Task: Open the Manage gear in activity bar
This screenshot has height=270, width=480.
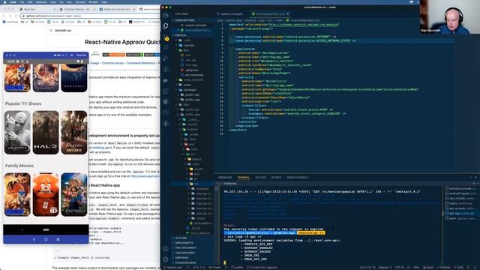Action: [166, 259]
